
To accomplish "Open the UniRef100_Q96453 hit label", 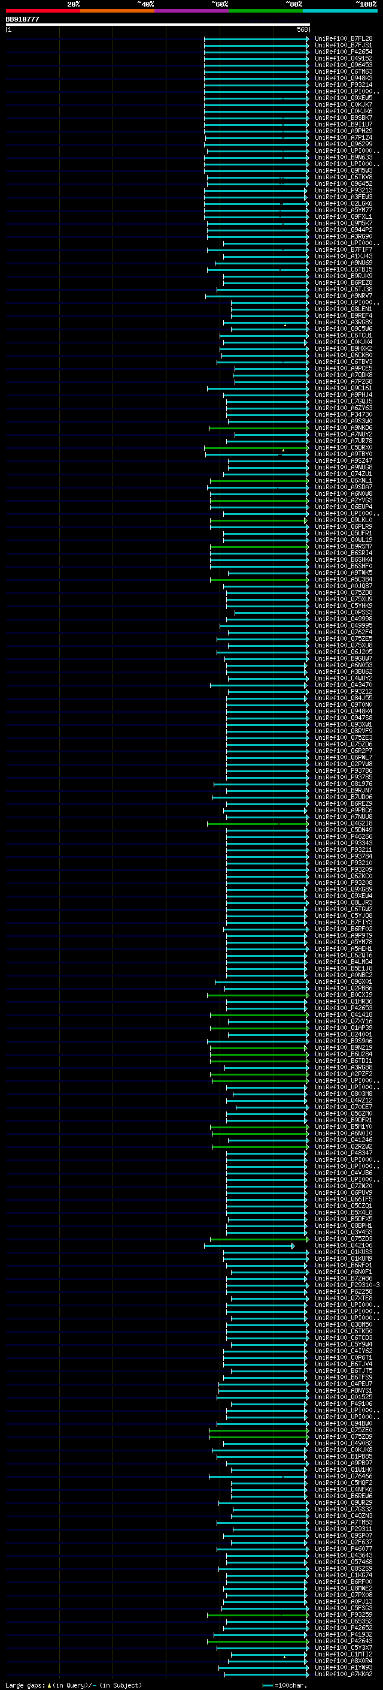I will (x=344, y=65).
